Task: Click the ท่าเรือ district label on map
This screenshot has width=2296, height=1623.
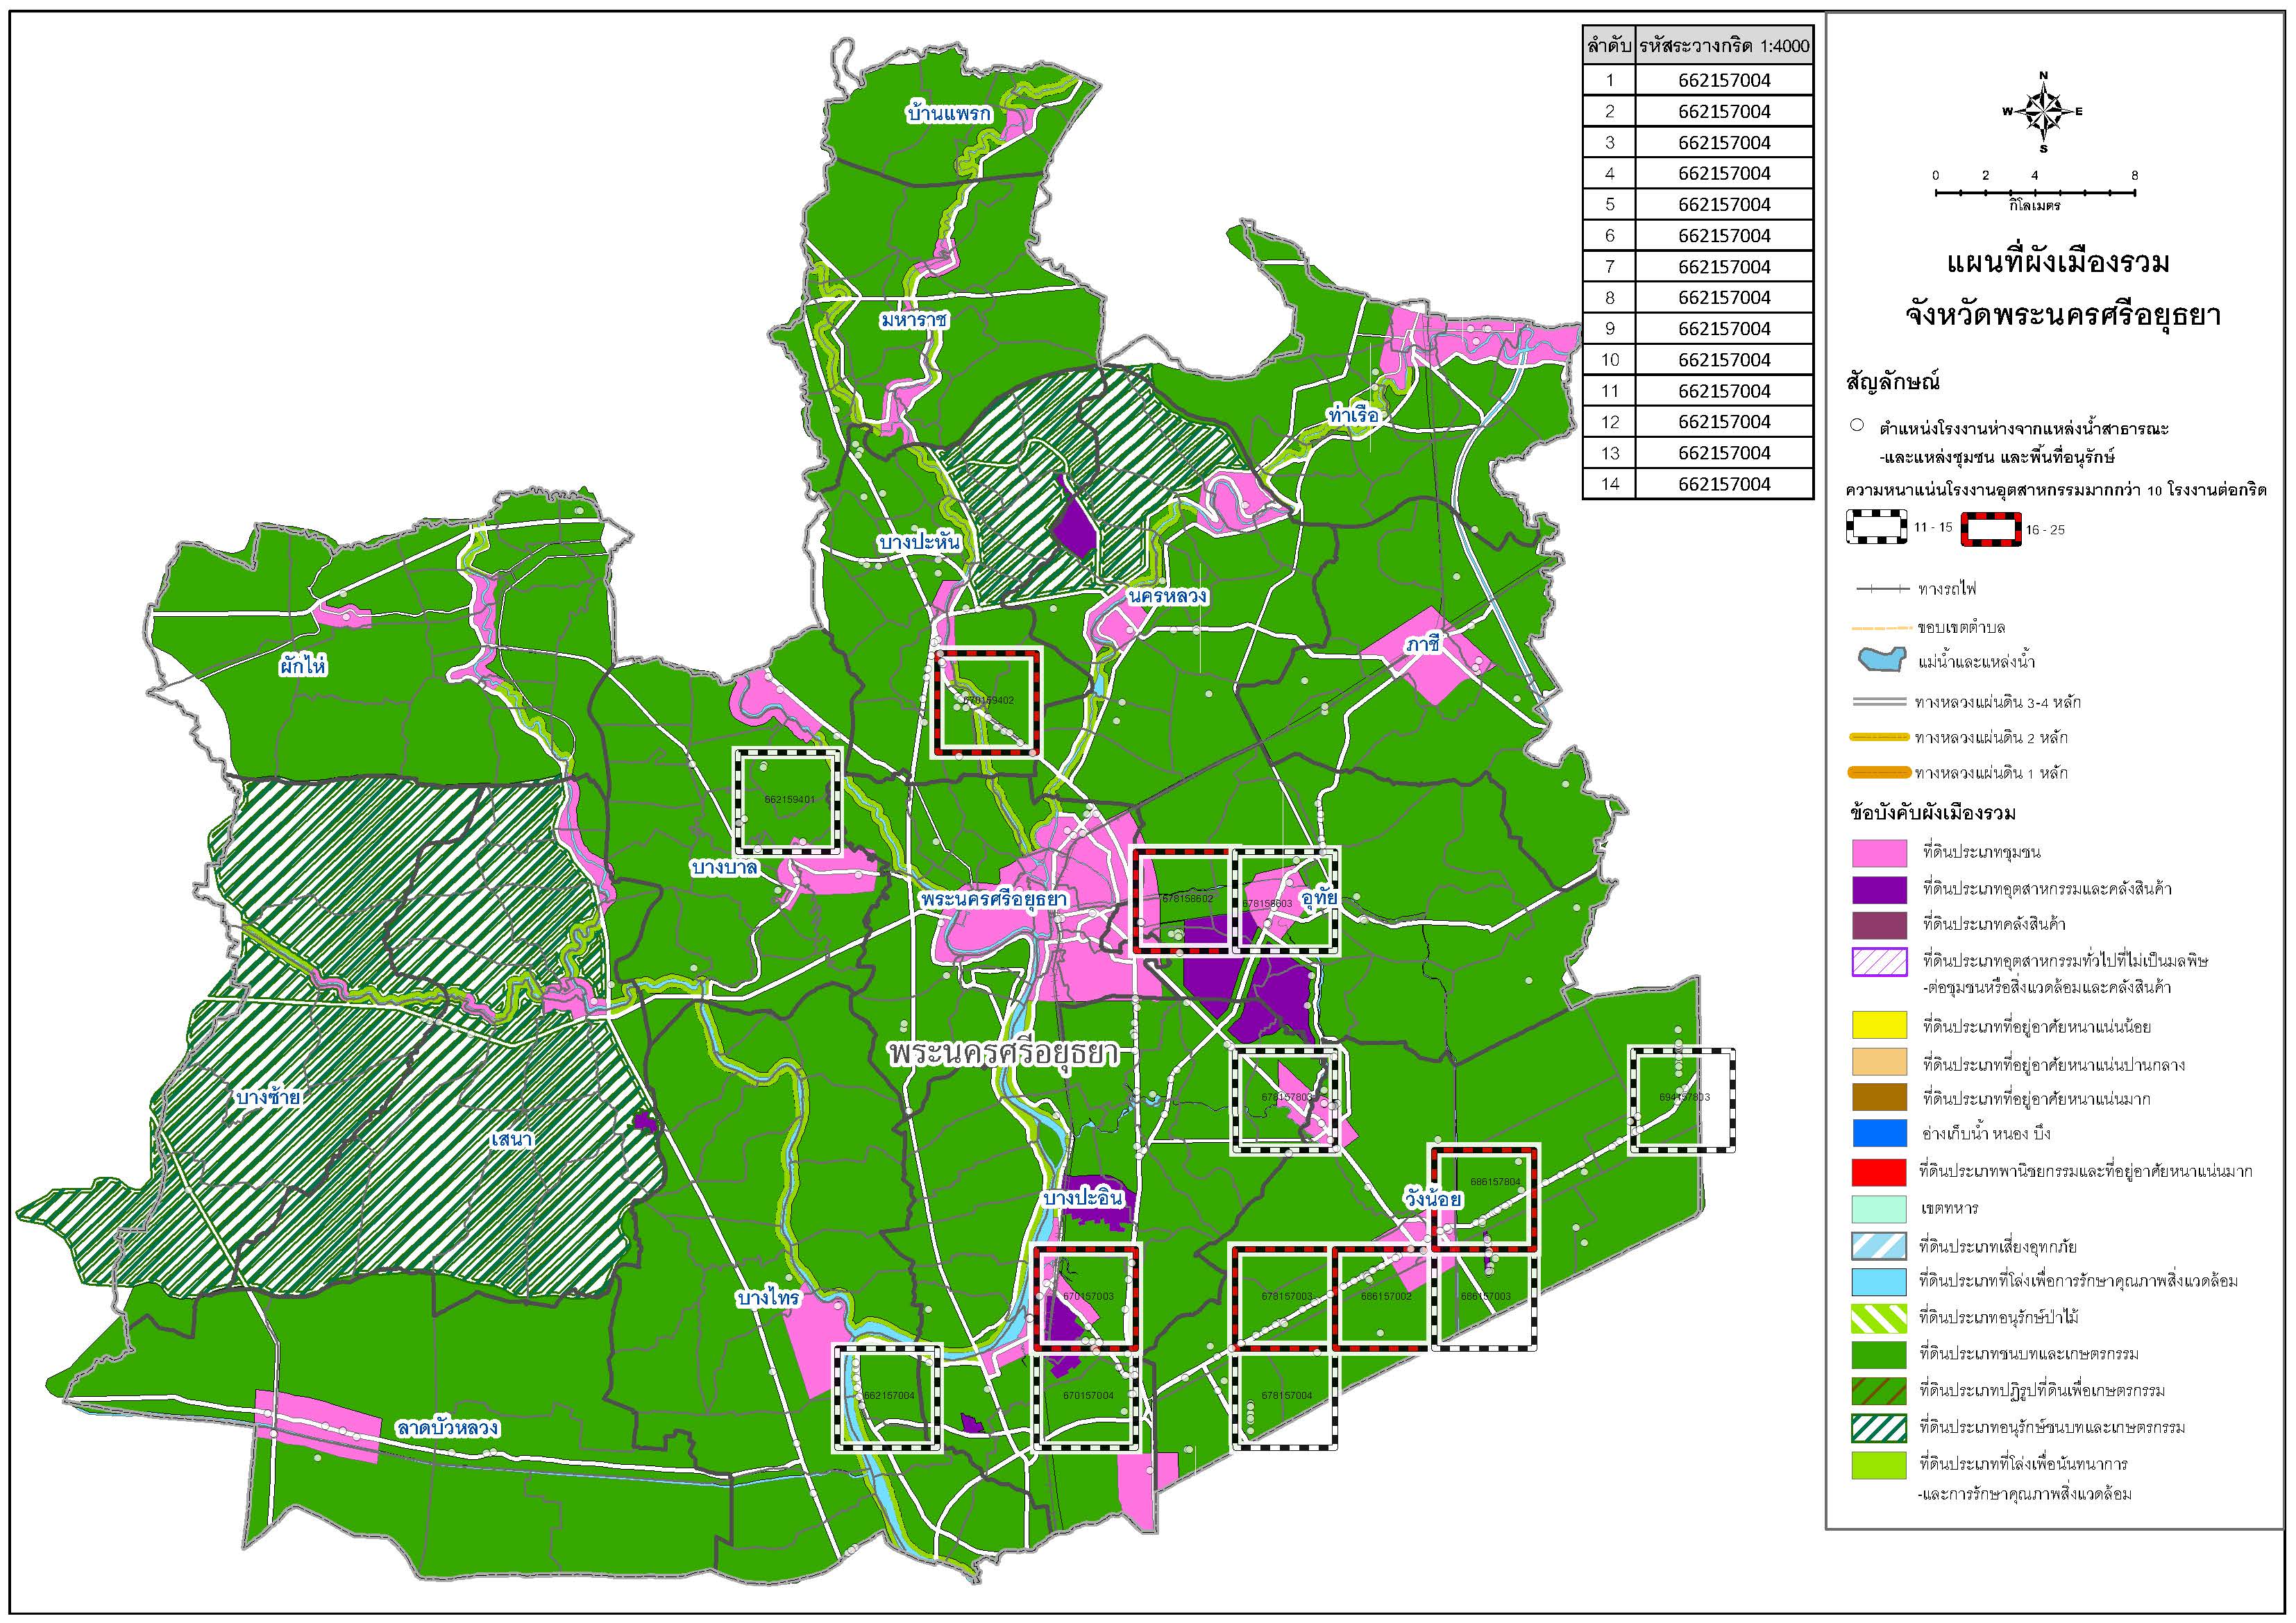Action: (1353, 415)
